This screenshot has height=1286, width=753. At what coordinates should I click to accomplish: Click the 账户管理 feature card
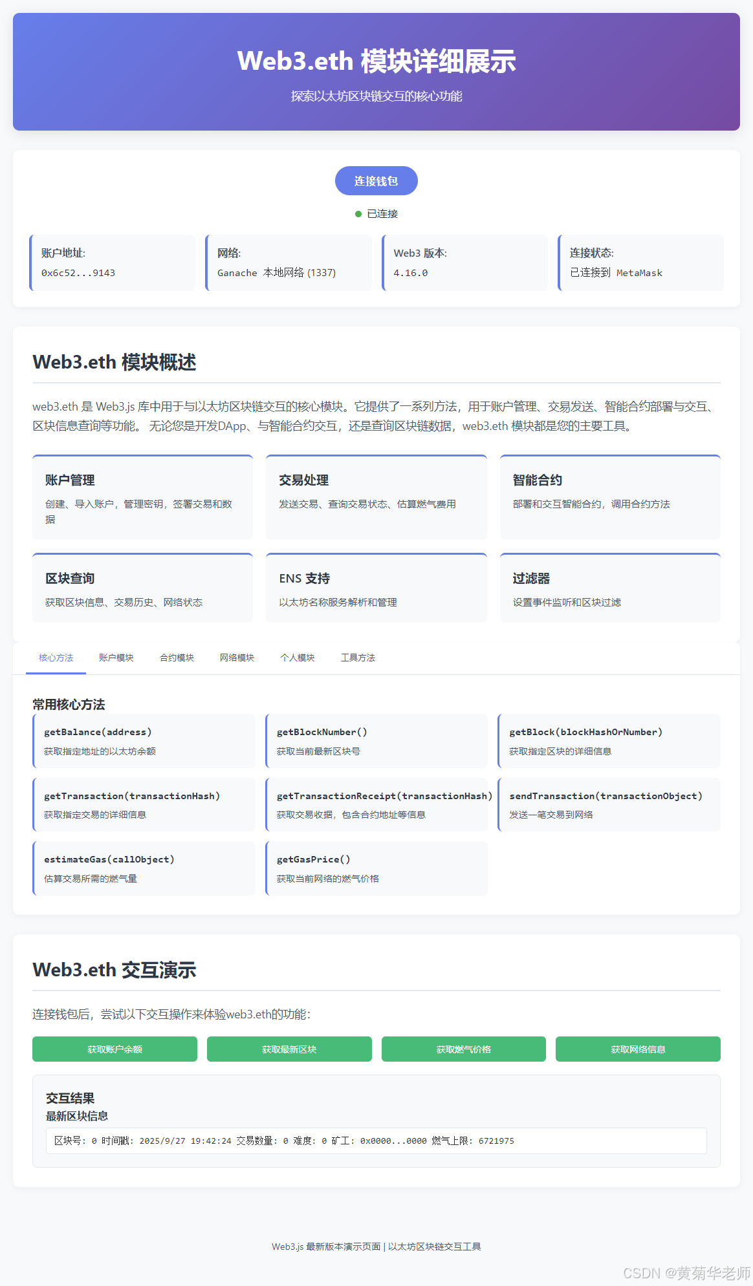[x=142, y=497]
